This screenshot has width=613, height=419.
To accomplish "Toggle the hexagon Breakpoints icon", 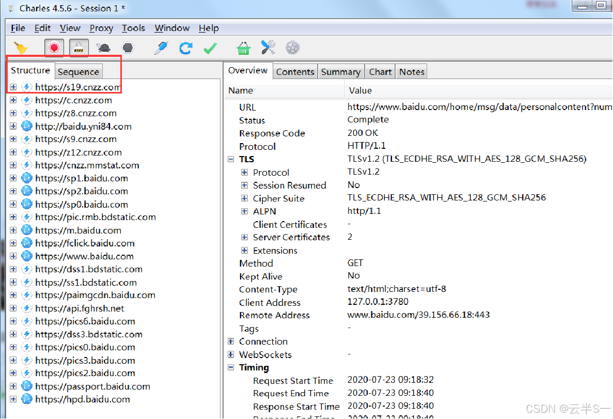I will coord(128,48).
